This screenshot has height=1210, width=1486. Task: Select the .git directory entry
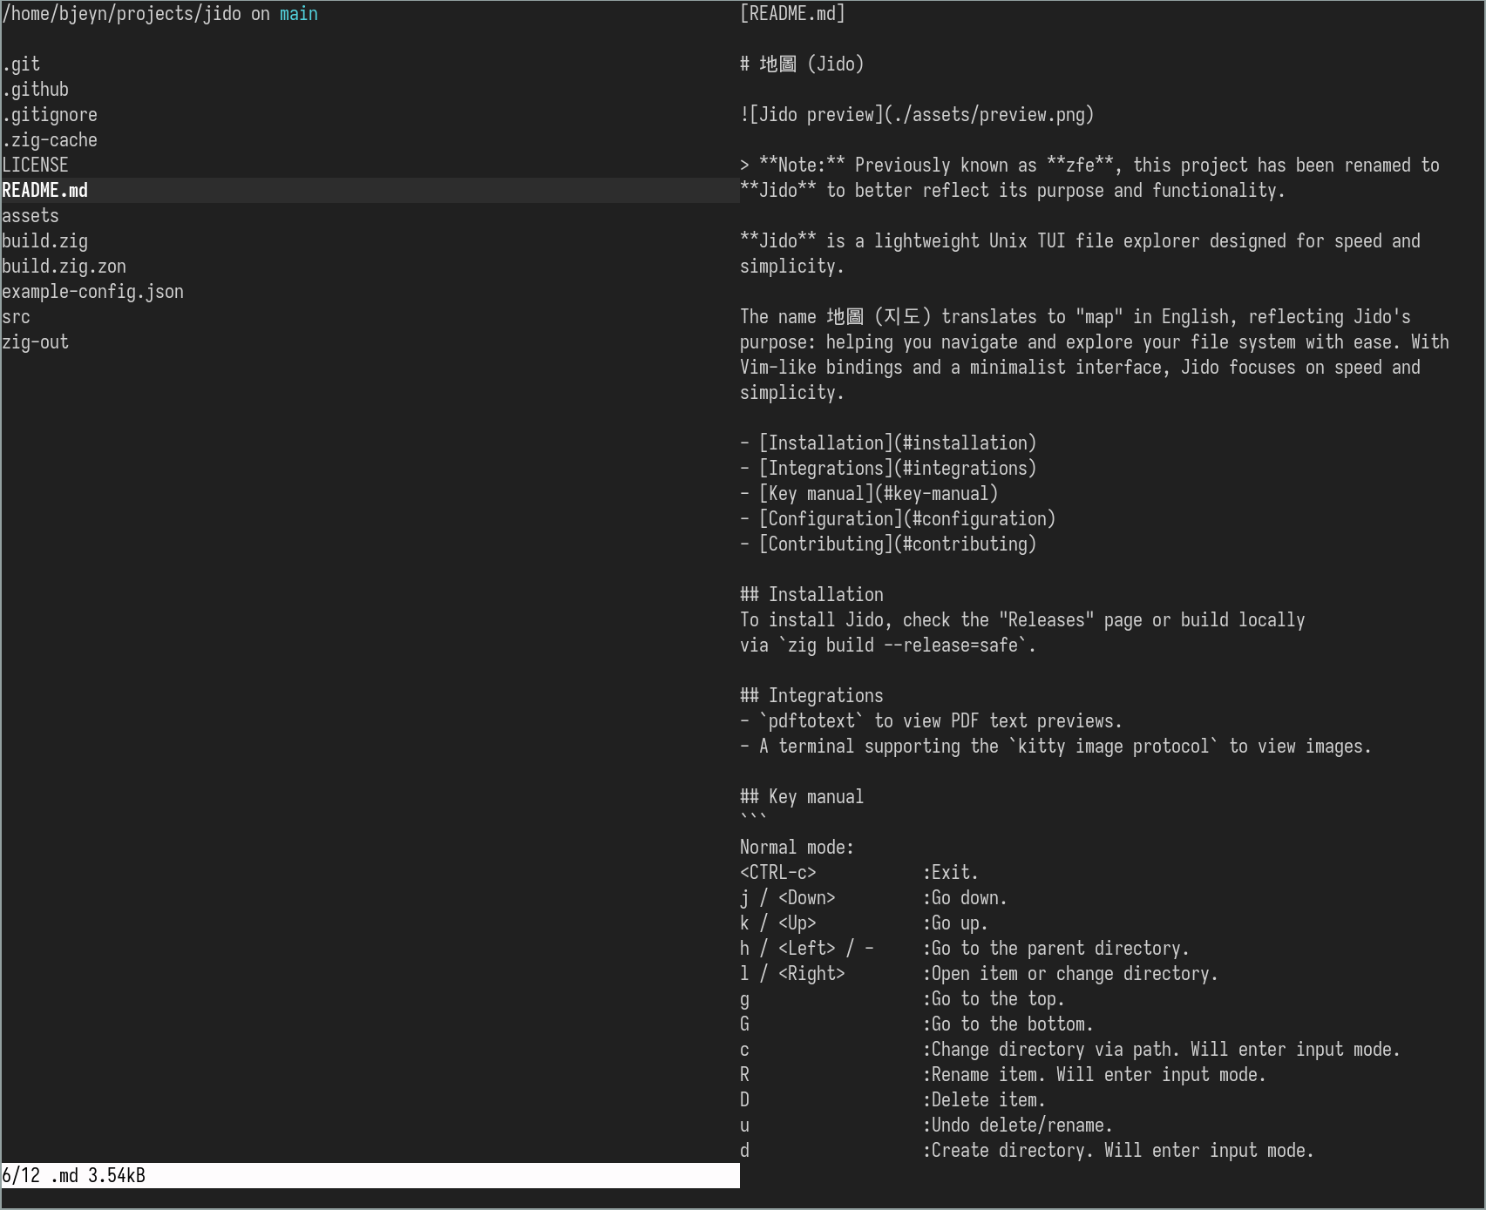22,64
